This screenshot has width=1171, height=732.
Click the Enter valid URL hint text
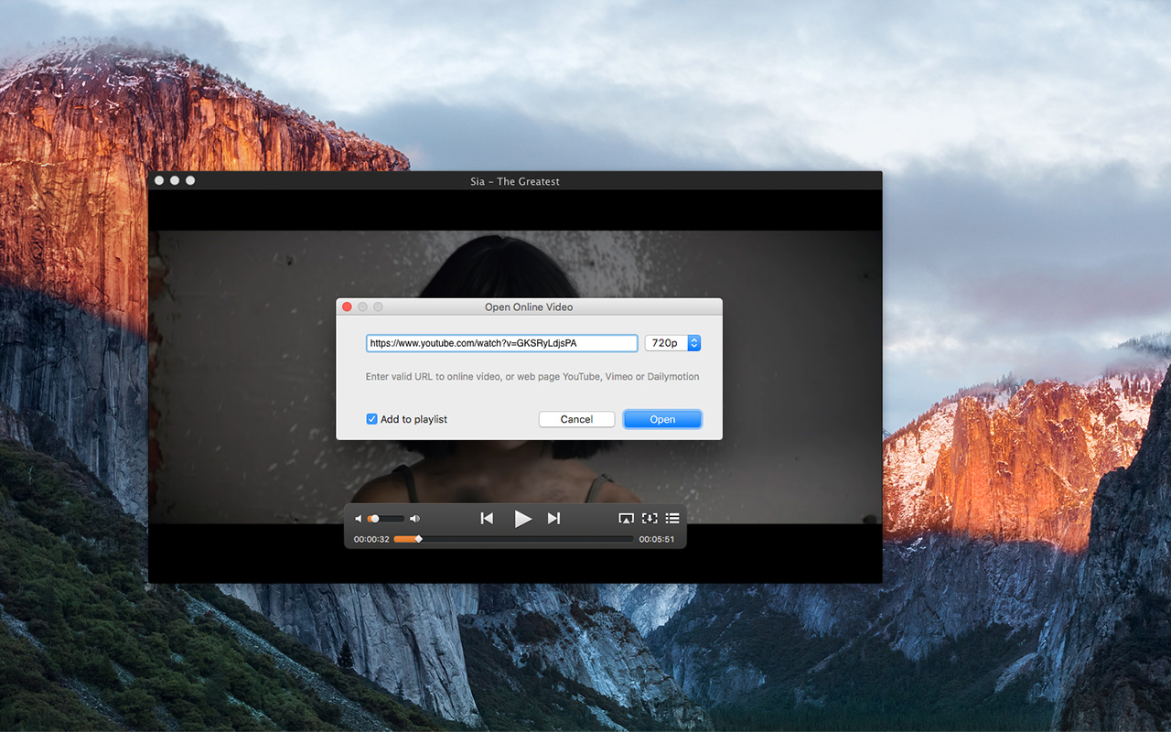click(532, 377)
